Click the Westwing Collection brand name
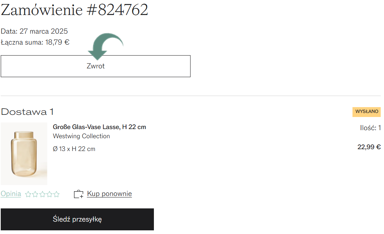The image size is (384, 234). point(81,136)
